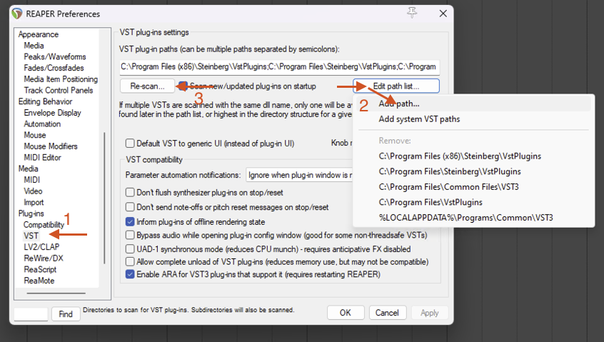This screenshot has height=342, width=604.
Task: Close the REAPER Preferences dialog
Action: point(443,14)
